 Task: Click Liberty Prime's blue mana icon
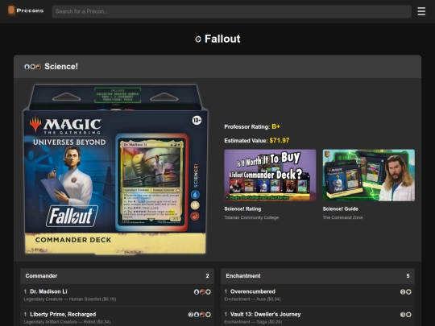point(197,315)
